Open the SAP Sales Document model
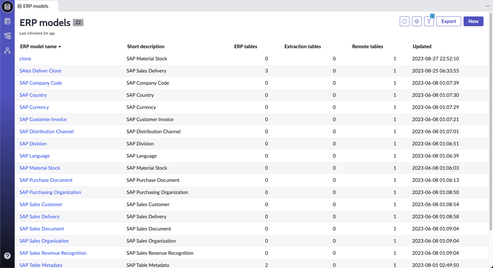 coord(42,229)
